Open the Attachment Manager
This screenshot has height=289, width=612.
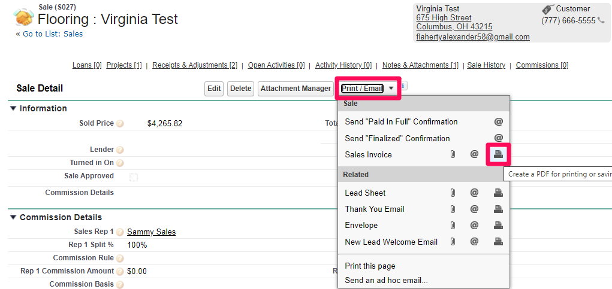[x=296, y=89]
